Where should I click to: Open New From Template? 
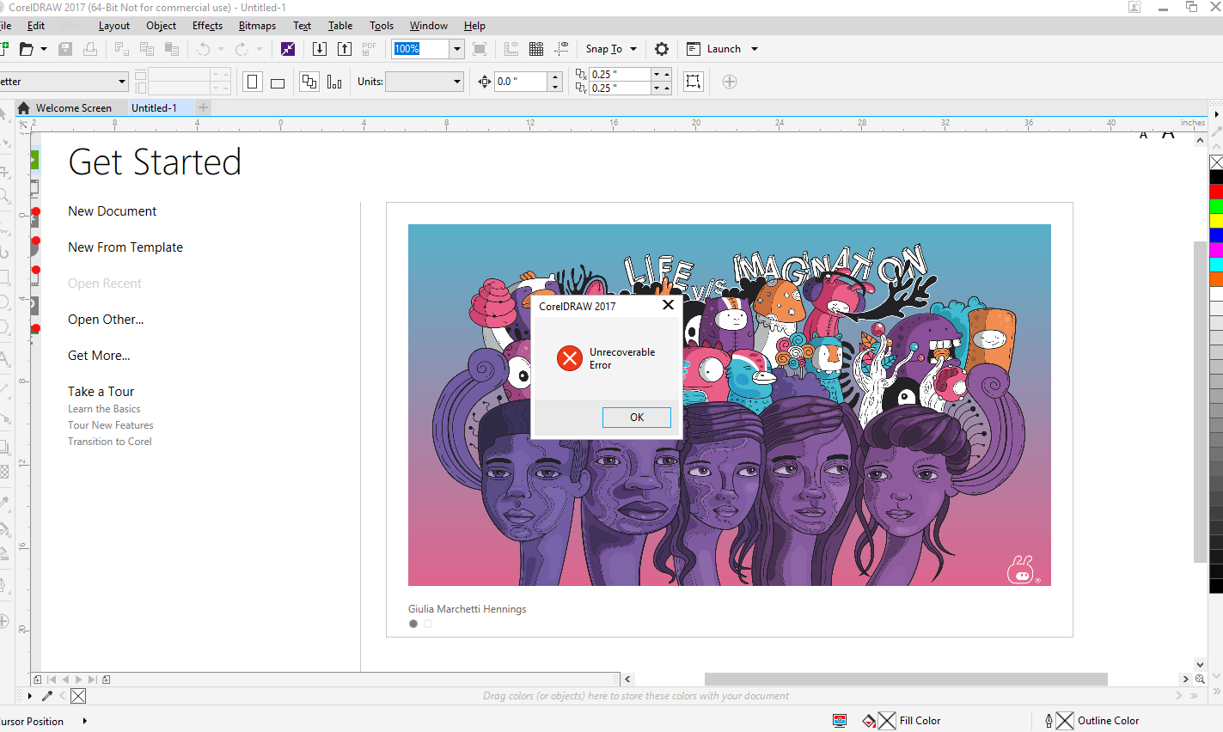coord(125,247)
